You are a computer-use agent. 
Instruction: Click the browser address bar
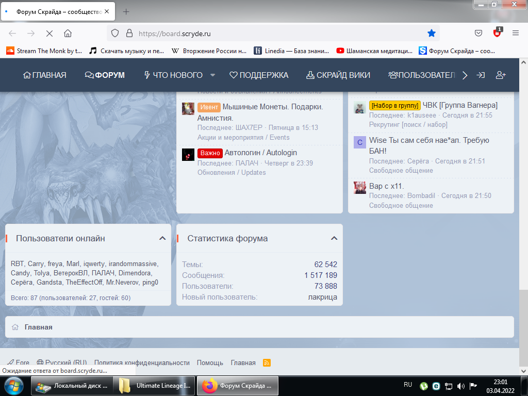(278, 33)
